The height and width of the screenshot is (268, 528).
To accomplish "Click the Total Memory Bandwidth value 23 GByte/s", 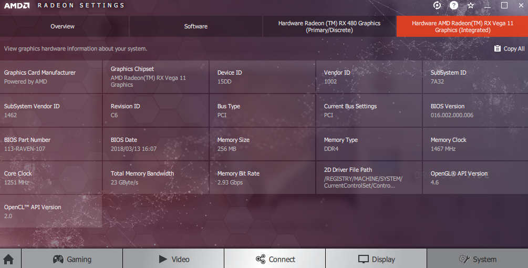I will 125,182.
